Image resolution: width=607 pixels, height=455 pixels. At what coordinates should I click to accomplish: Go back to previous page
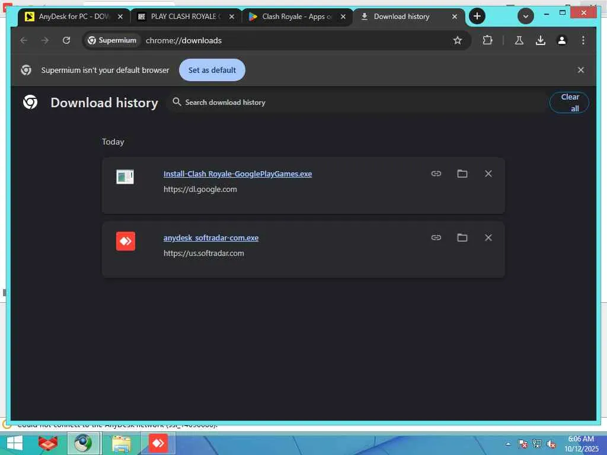pos(24,40)
